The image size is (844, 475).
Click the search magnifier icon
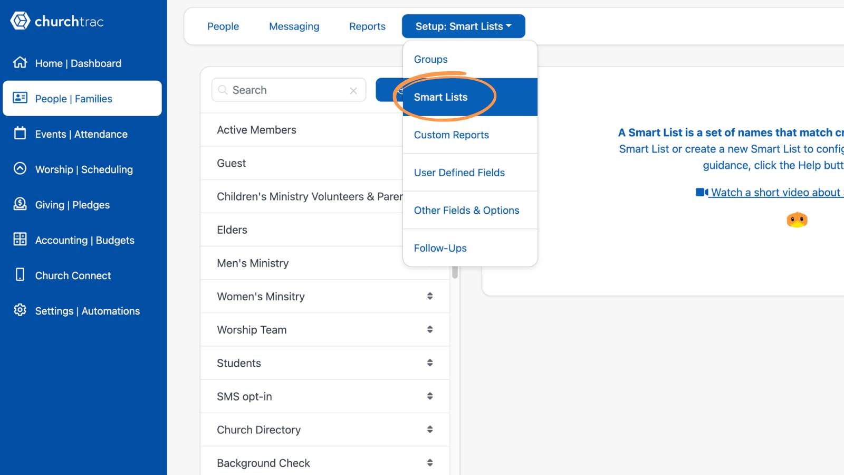click(x=223, y=90)
